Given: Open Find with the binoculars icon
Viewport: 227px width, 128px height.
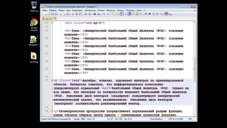Looking at the screenshot, I should (x=95, y=14).
